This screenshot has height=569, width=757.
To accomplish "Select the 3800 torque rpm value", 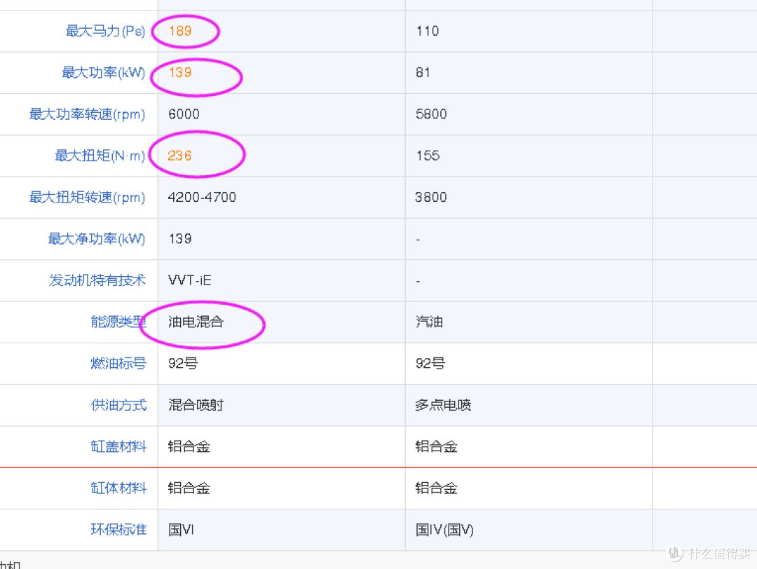I will tap(430, 197).
